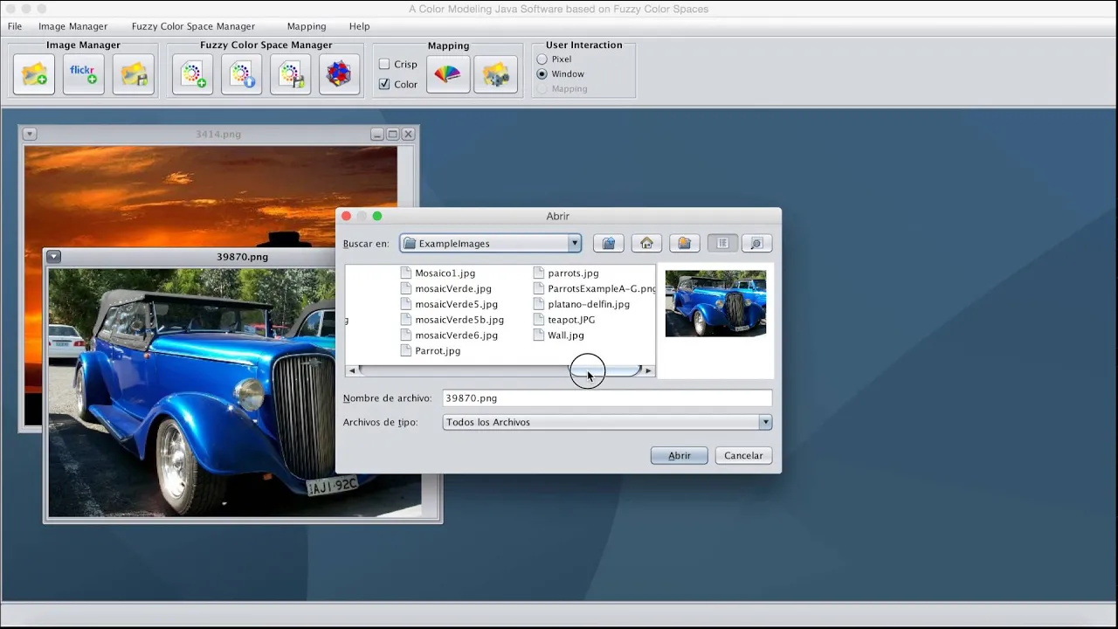Select file mosaicVerde.jpg
Viewport: 1118px width, 629px height.
(x=445, y=289)
